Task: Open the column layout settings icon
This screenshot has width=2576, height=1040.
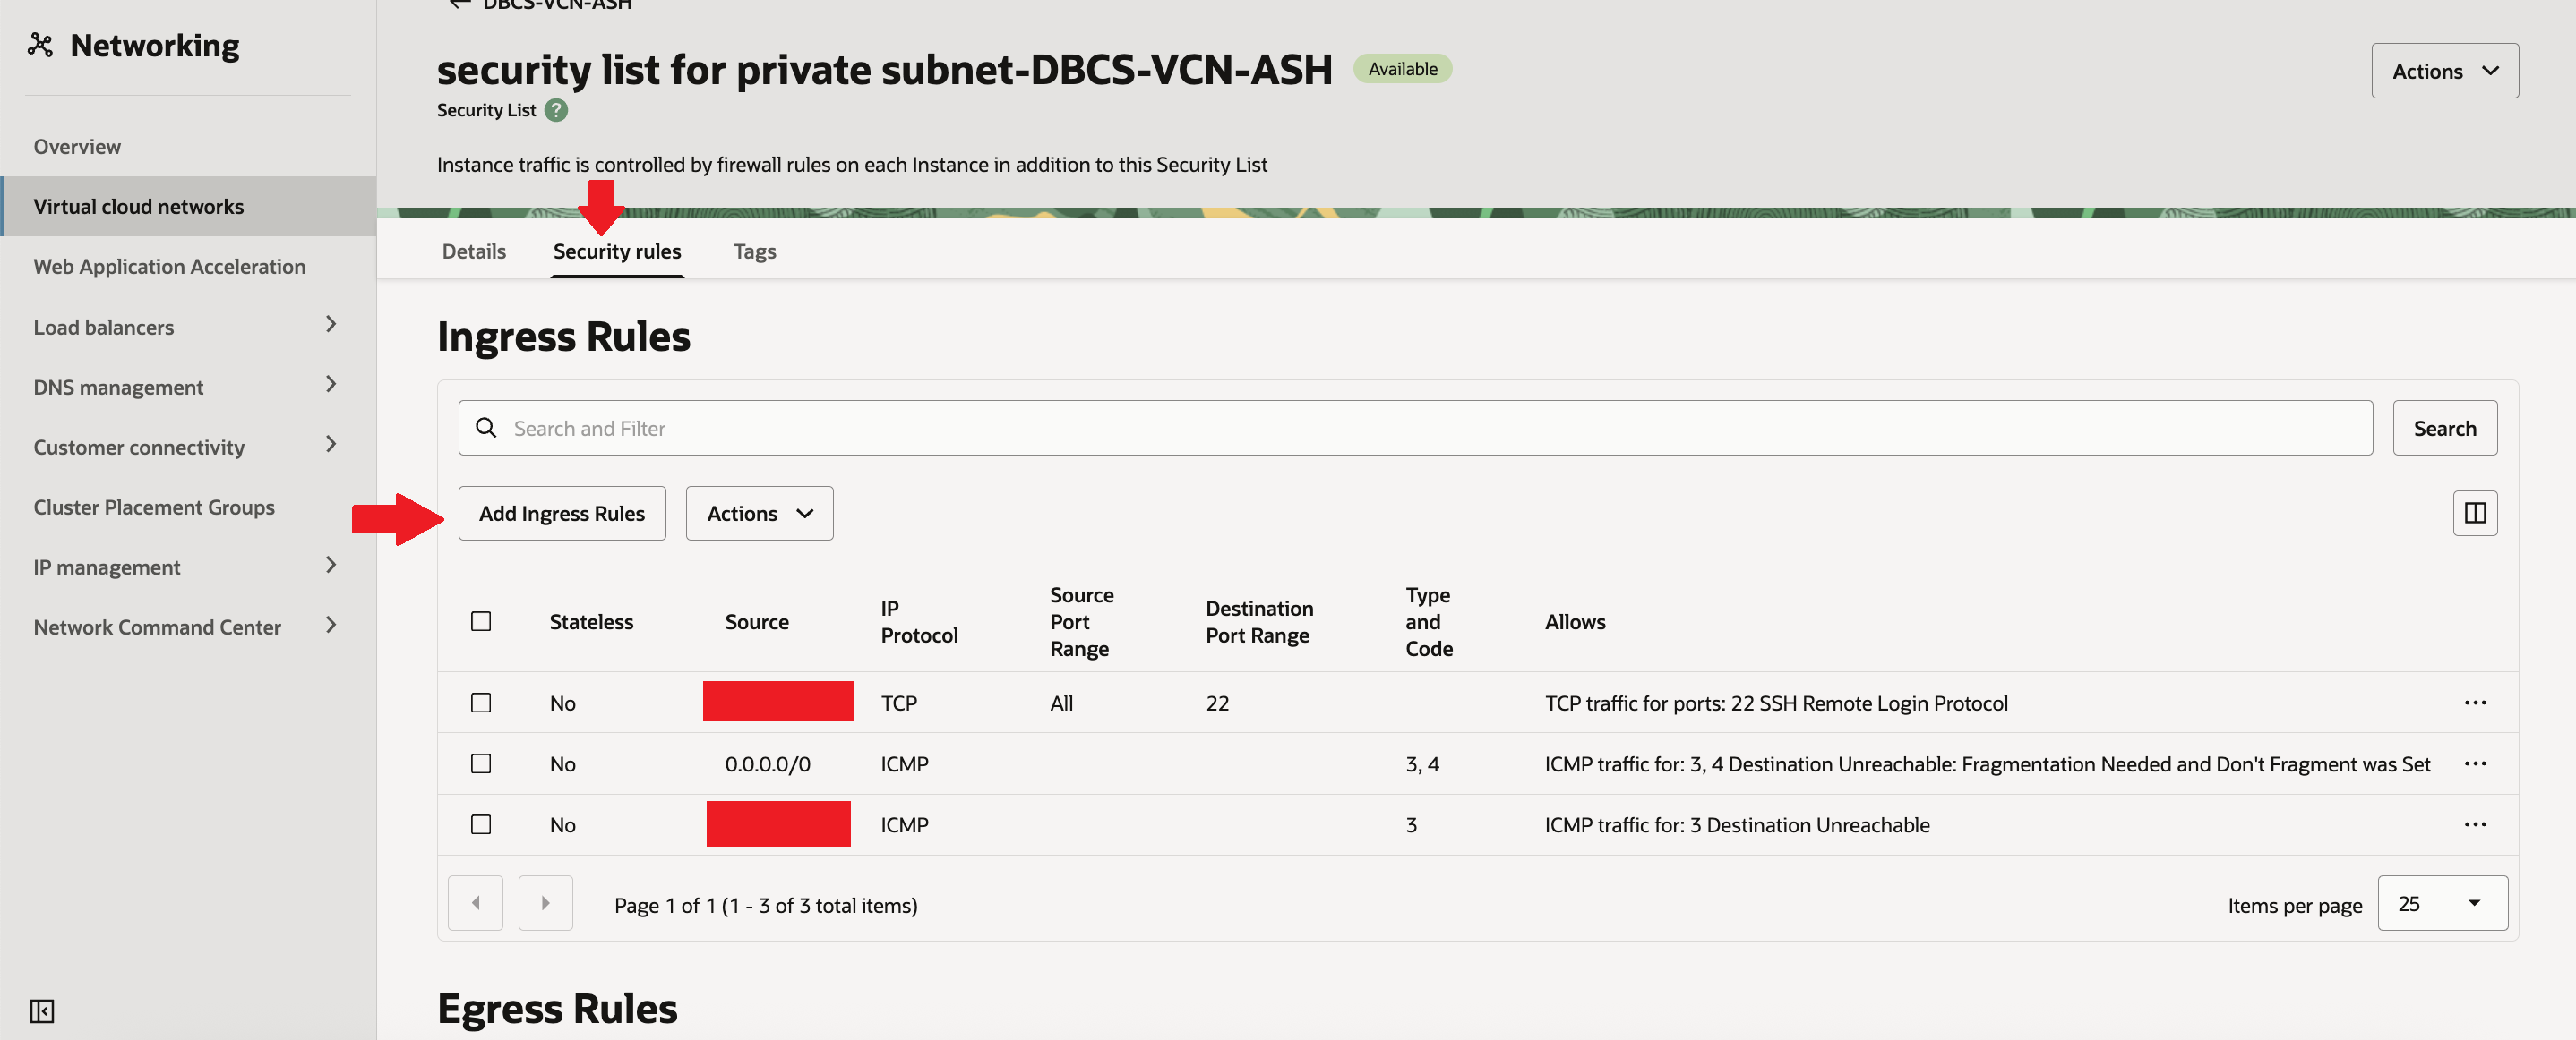Action: [2474, 513]
